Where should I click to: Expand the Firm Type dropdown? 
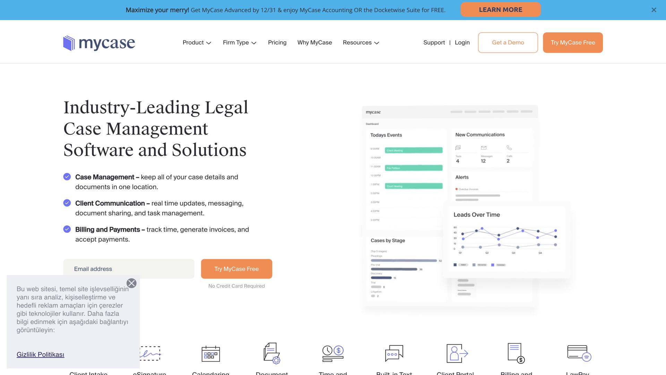pos(239,43)
